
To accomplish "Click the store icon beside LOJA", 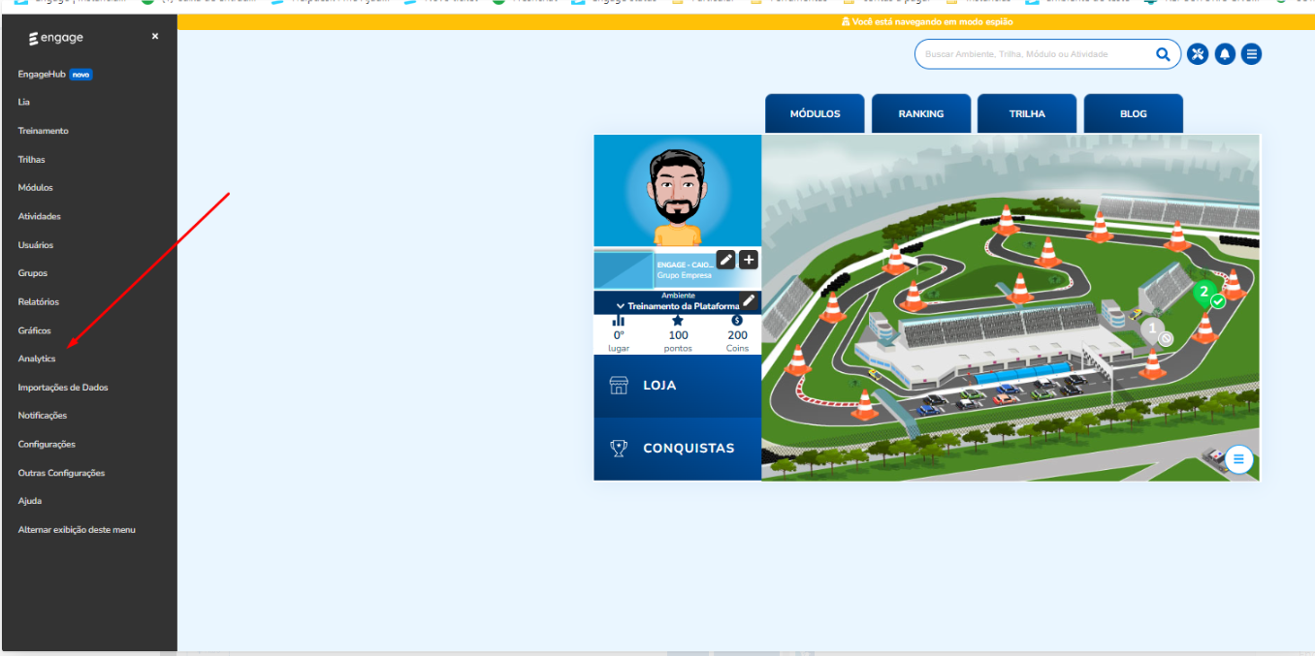I will tap(619, 385).
